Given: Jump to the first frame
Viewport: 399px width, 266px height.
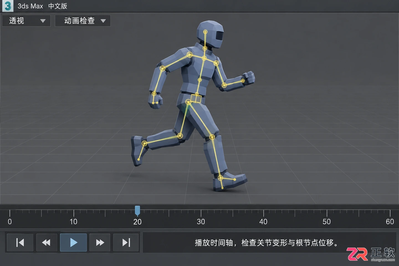Looking at the screenshot, I should pos(20,243).
